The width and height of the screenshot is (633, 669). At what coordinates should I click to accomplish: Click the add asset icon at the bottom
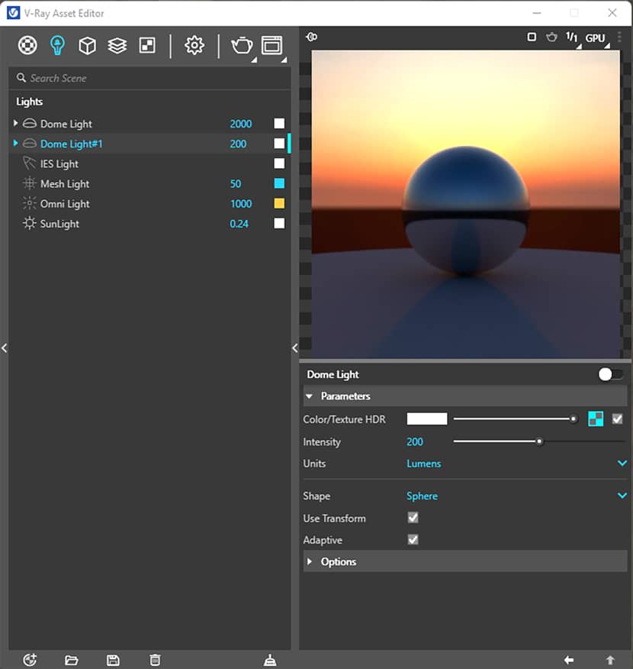click(x=30, y=660)
